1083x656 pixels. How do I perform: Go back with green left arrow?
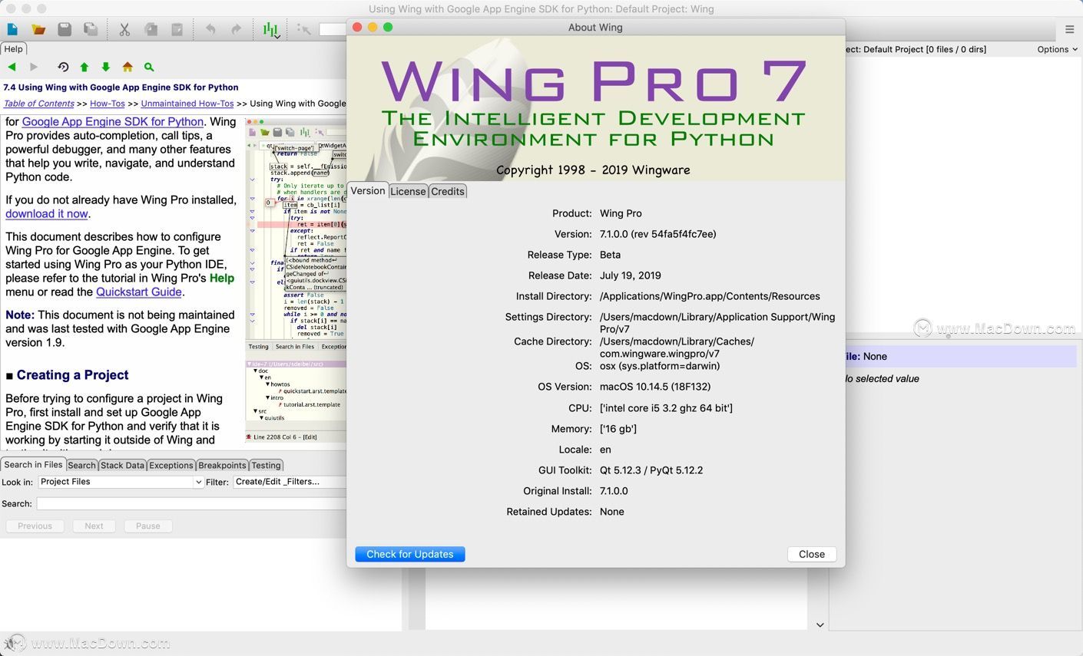(x=12, y=67)
